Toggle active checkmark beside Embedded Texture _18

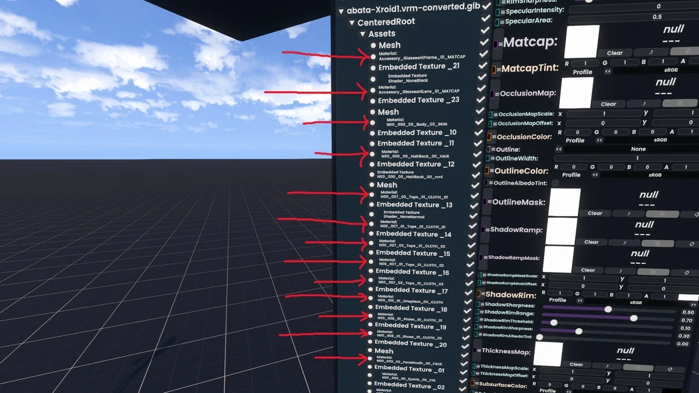(x=467, y=310)
